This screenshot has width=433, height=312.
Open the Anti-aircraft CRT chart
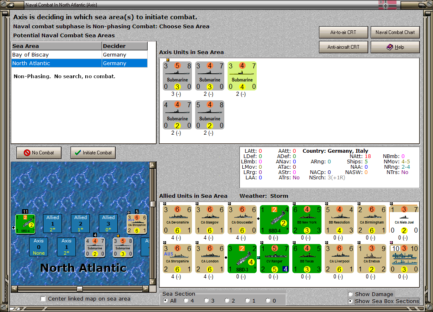pyautogui.click(x=343, y=47)
